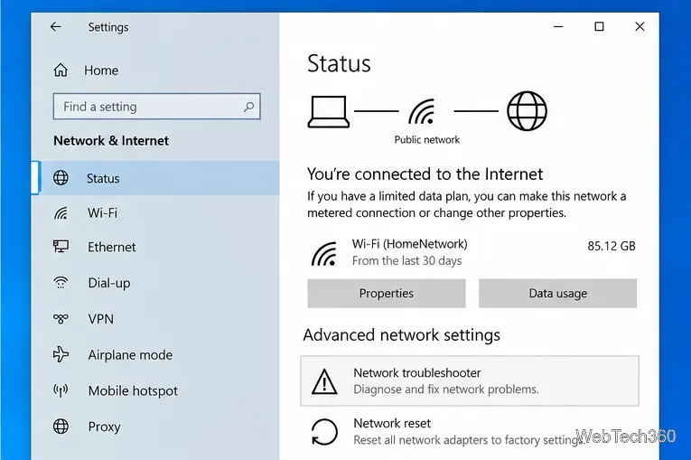The image size is (691, 460).
Task: Maximize the Settings window
Action: pos(599,27)
